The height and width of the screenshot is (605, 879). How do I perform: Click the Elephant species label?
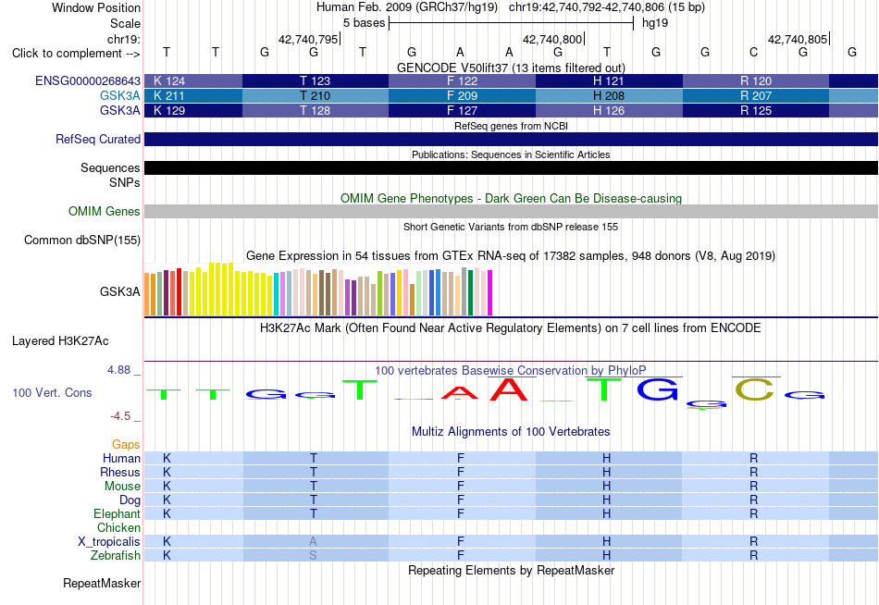coord(118,513)
